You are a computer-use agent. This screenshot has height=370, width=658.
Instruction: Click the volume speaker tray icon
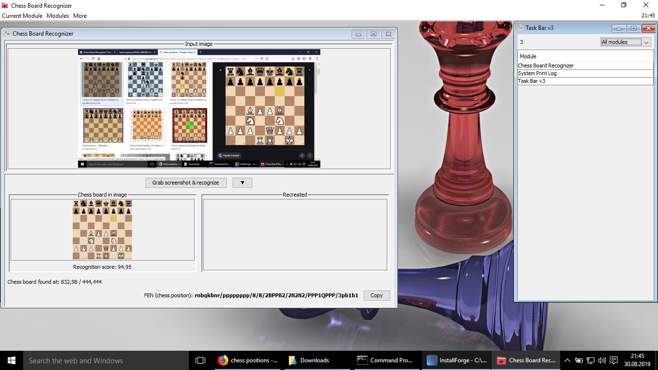coord(602,360)
